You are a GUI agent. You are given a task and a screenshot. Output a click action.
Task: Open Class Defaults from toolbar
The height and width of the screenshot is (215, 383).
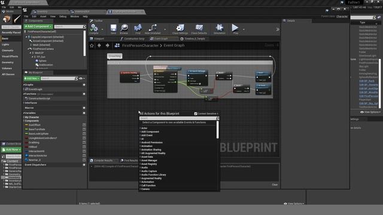tap(199, 29)
